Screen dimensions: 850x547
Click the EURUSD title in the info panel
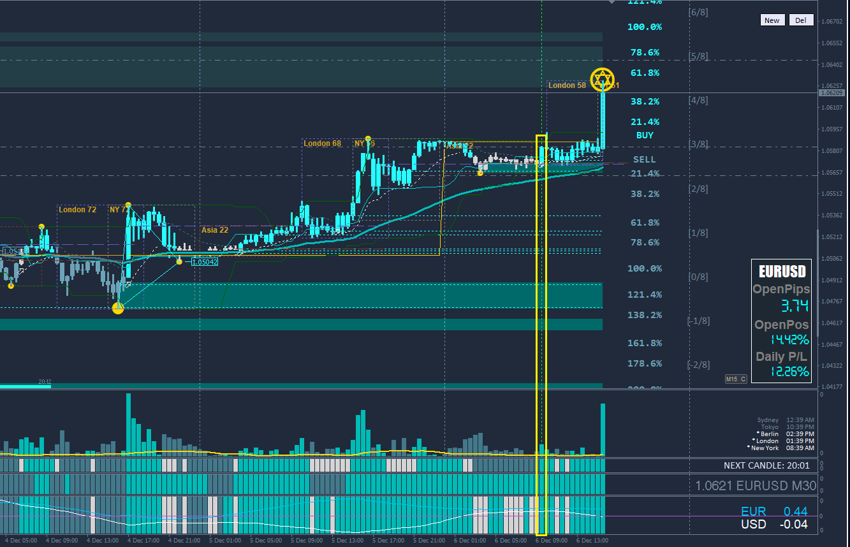click(x=782, y=271)
